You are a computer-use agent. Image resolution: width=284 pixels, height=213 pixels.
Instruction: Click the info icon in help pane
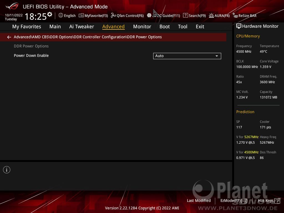coord(7,170)
